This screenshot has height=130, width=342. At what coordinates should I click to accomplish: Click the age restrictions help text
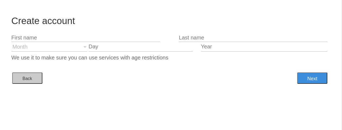[x=90, y=58]
